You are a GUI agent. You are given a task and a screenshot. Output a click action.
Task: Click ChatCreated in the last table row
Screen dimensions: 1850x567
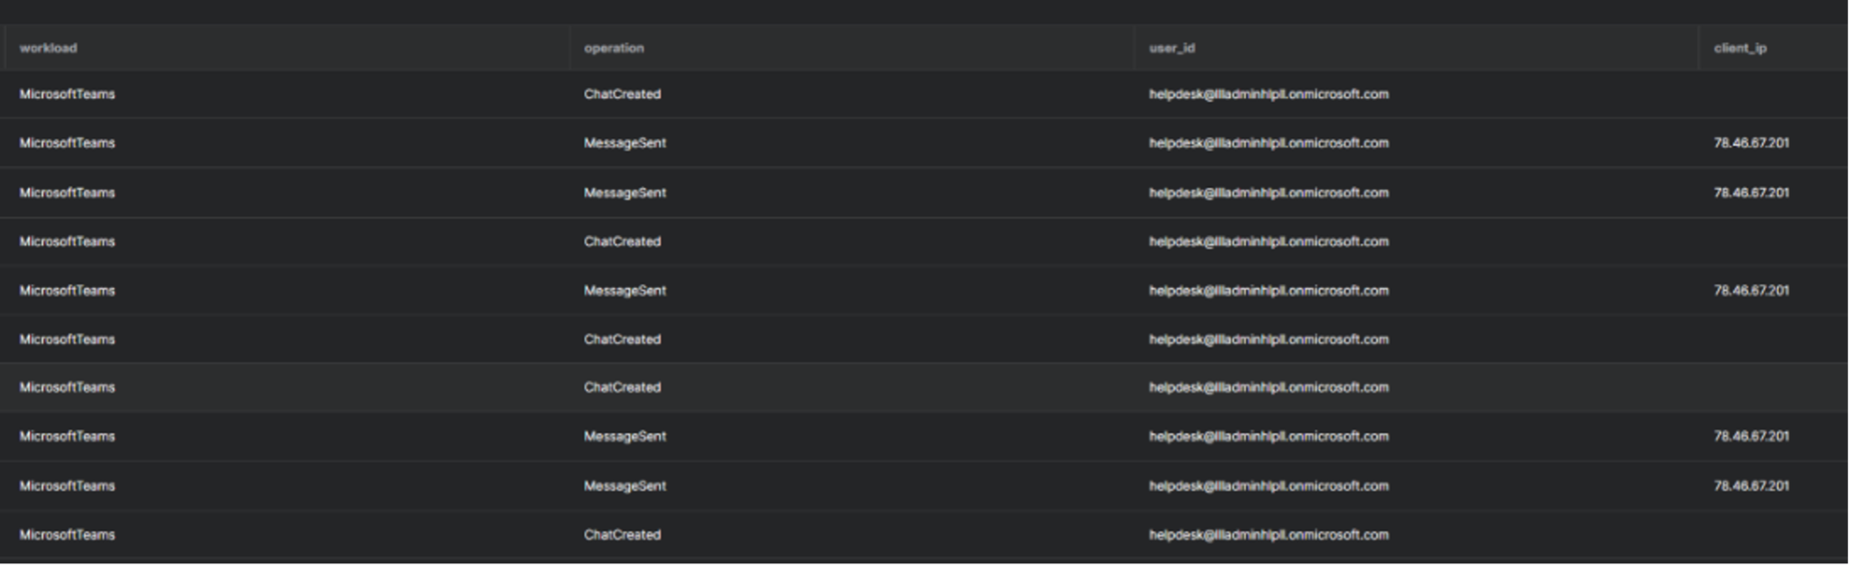coord(622,534)
